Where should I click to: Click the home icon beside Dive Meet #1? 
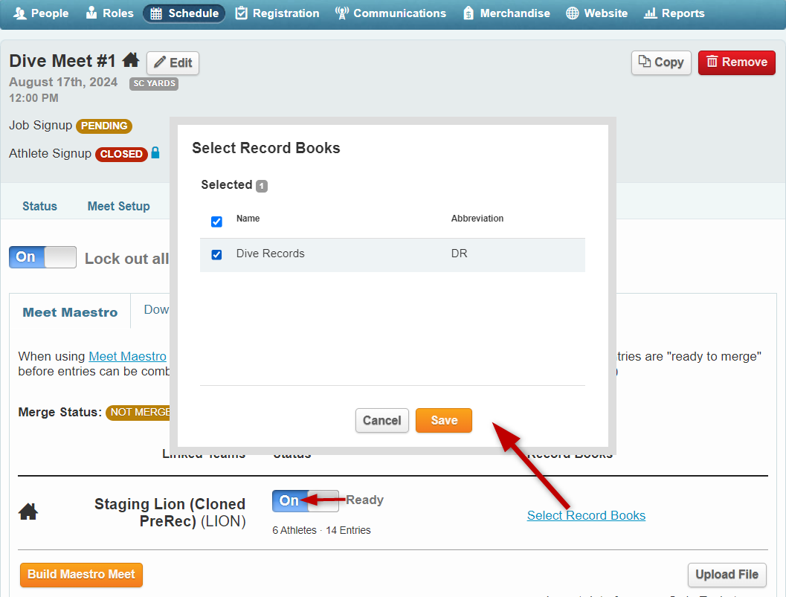[131, 60]
